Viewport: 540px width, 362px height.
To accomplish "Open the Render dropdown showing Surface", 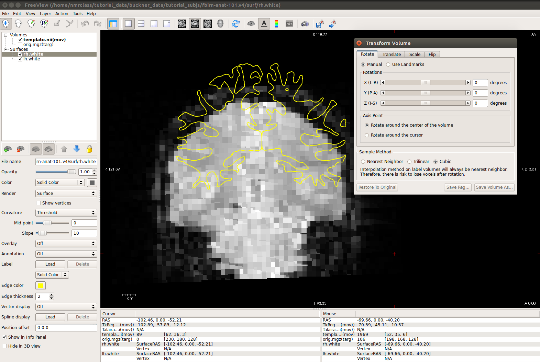I will 66,194.
